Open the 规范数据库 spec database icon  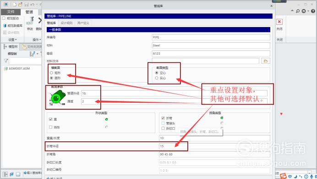coord(5,26)
